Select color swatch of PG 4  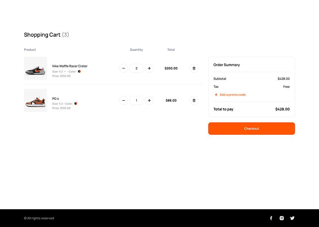pyautogui.click(x=76, y=104)
